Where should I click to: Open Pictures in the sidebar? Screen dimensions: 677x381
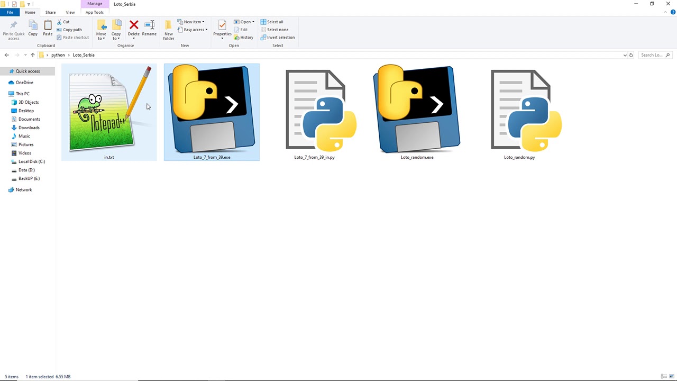point(26,144)
